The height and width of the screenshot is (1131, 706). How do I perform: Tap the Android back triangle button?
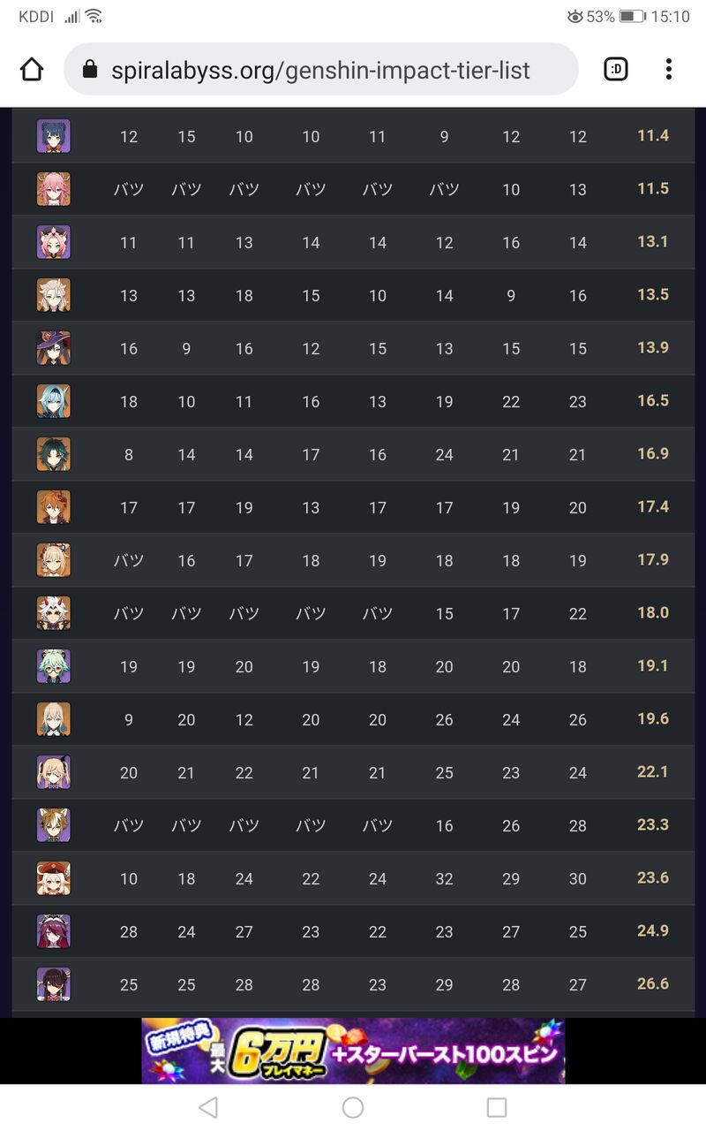click(208, 1107)
